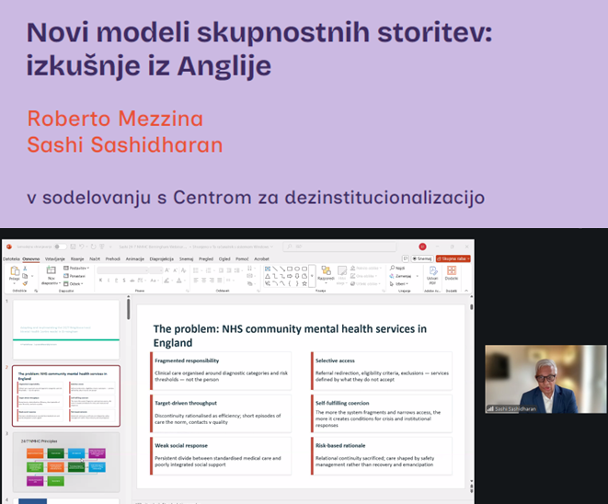Toggle justify alignment paragraph button
This screenshot has height=504, width=608.
220,281
